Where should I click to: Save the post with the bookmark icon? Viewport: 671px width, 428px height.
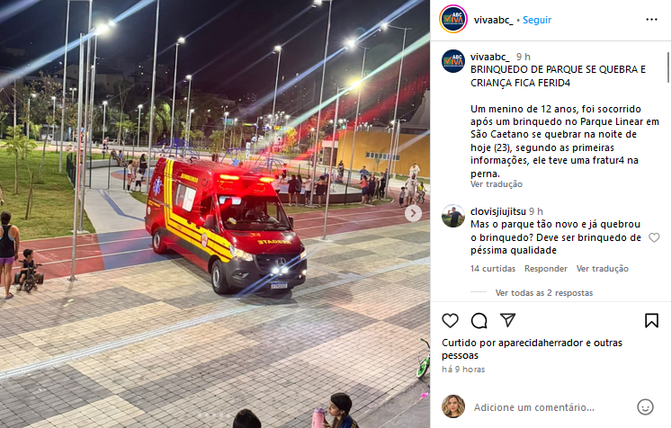(651, 321)
